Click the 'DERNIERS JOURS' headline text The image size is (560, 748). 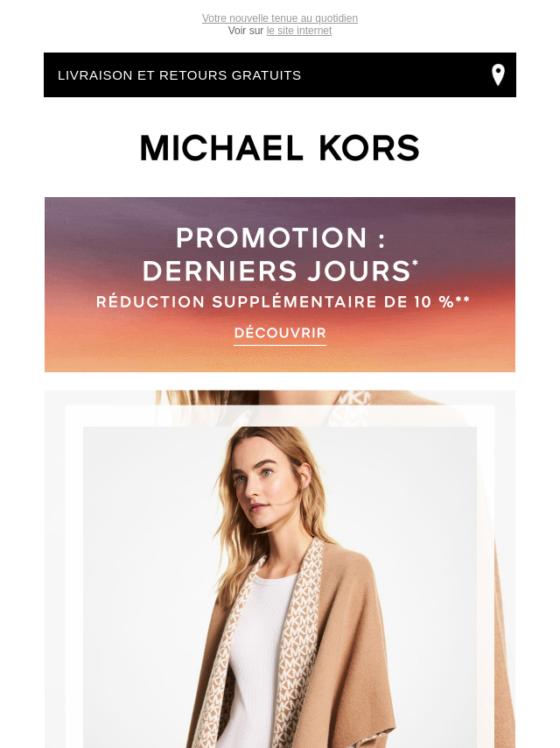tap(276, 272)
